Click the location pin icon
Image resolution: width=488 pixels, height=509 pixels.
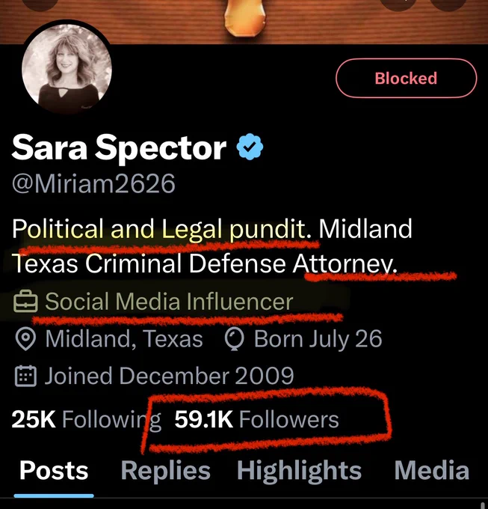tap(25, 339)
